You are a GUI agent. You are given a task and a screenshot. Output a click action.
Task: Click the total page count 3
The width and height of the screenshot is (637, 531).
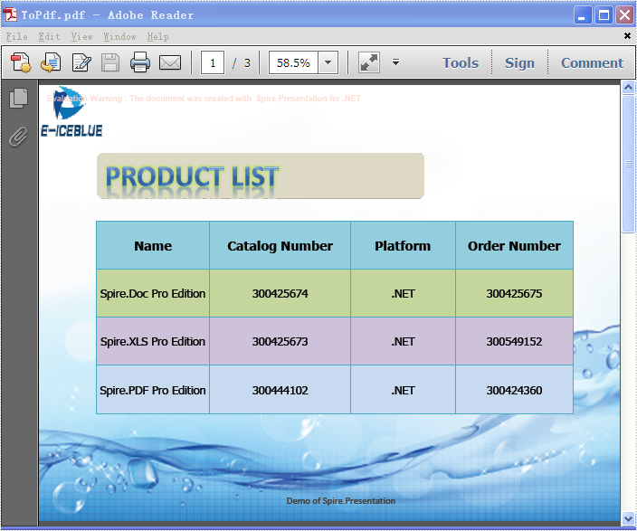pyautogui.click(x=247, y=63)
